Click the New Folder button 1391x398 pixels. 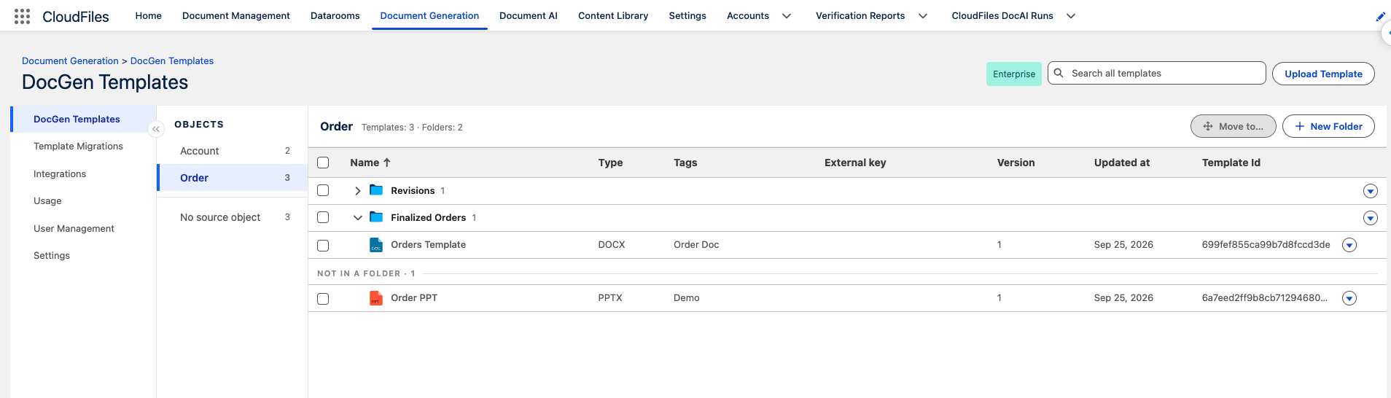point(1328,126)
